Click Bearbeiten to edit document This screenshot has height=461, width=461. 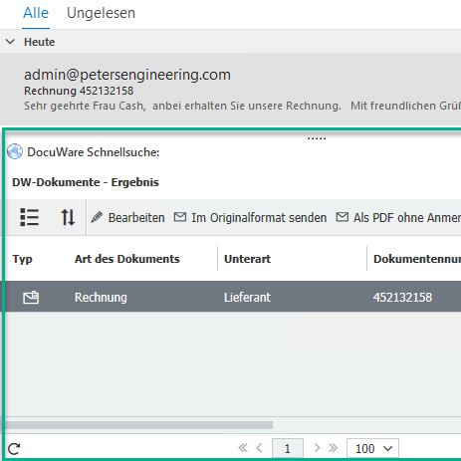click(x=128, y=218)
